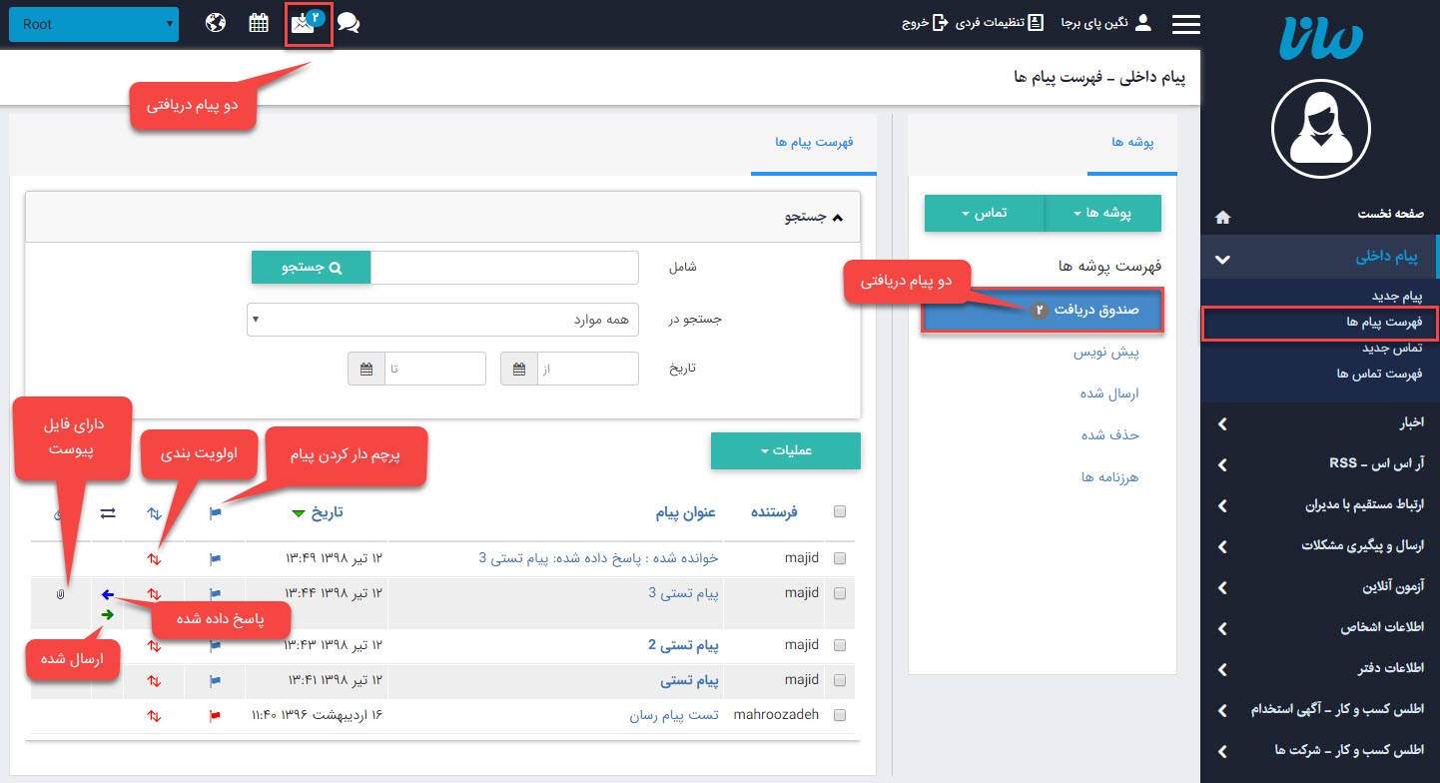Click the red flag on تست پیام رسان row
The height and width of the screenshot is (783, 1440).
[x=213, y=715]
